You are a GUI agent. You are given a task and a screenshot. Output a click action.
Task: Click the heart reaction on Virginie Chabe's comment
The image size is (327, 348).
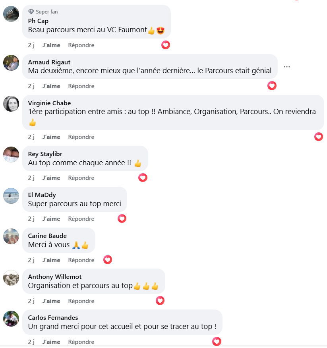pos(319,137)
